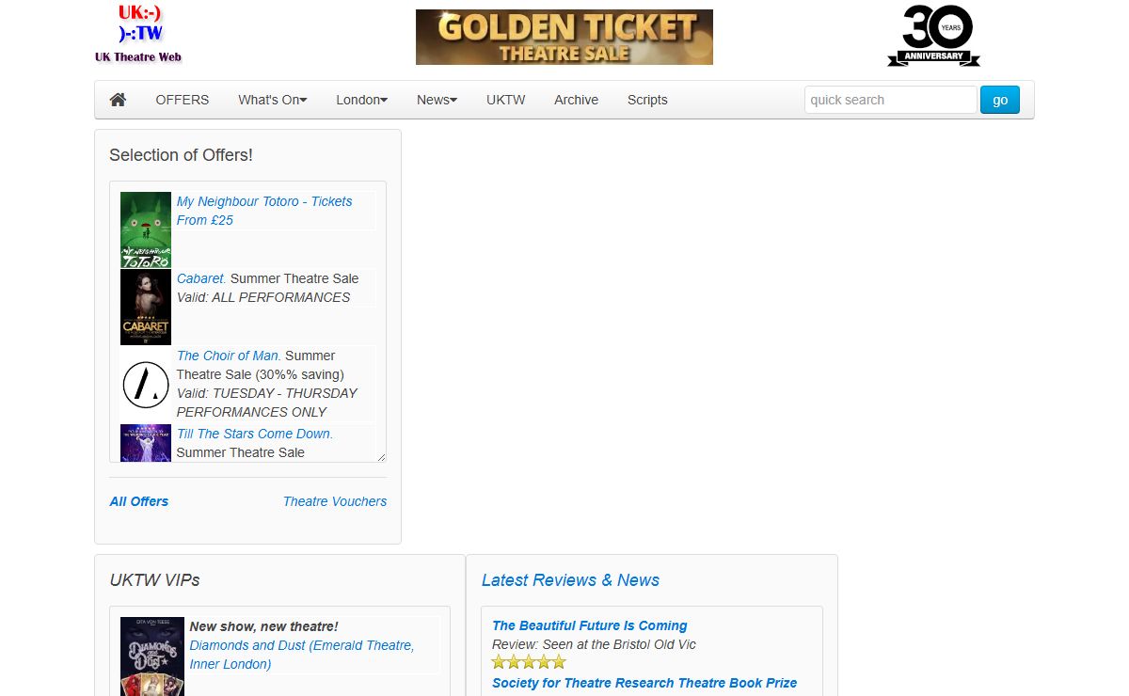The image size is (1129, 696).
Task: Open the Scripts nav item
Action: tap(647, 100)
